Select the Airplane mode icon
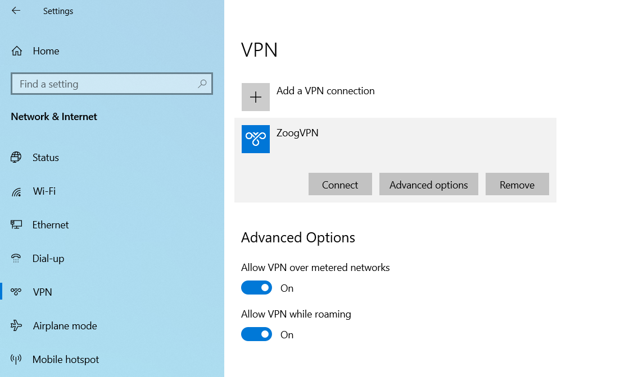This screenshot has width=634, height=377. point(17,325)
